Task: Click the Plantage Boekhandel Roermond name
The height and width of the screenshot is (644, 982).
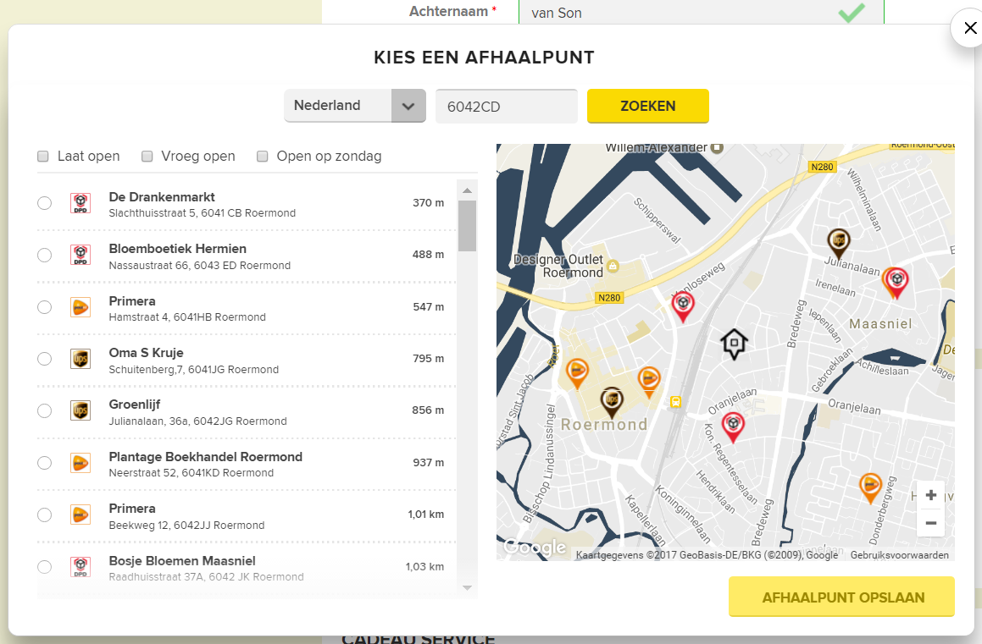Action: (x=205, y=457)
